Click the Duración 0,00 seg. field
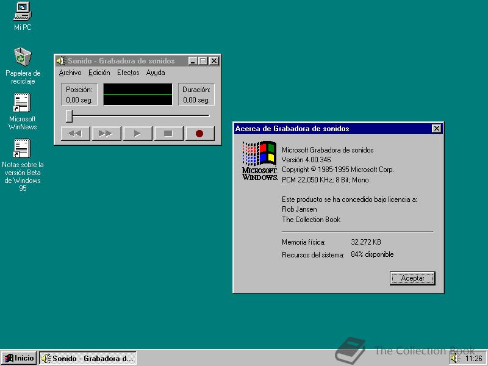 [196, 95]
